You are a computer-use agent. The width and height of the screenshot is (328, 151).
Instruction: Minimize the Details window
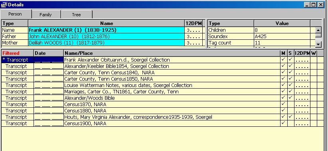coord(307,5)
